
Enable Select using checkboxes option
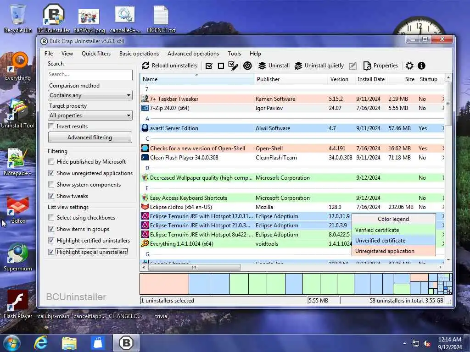click(51, 218)
